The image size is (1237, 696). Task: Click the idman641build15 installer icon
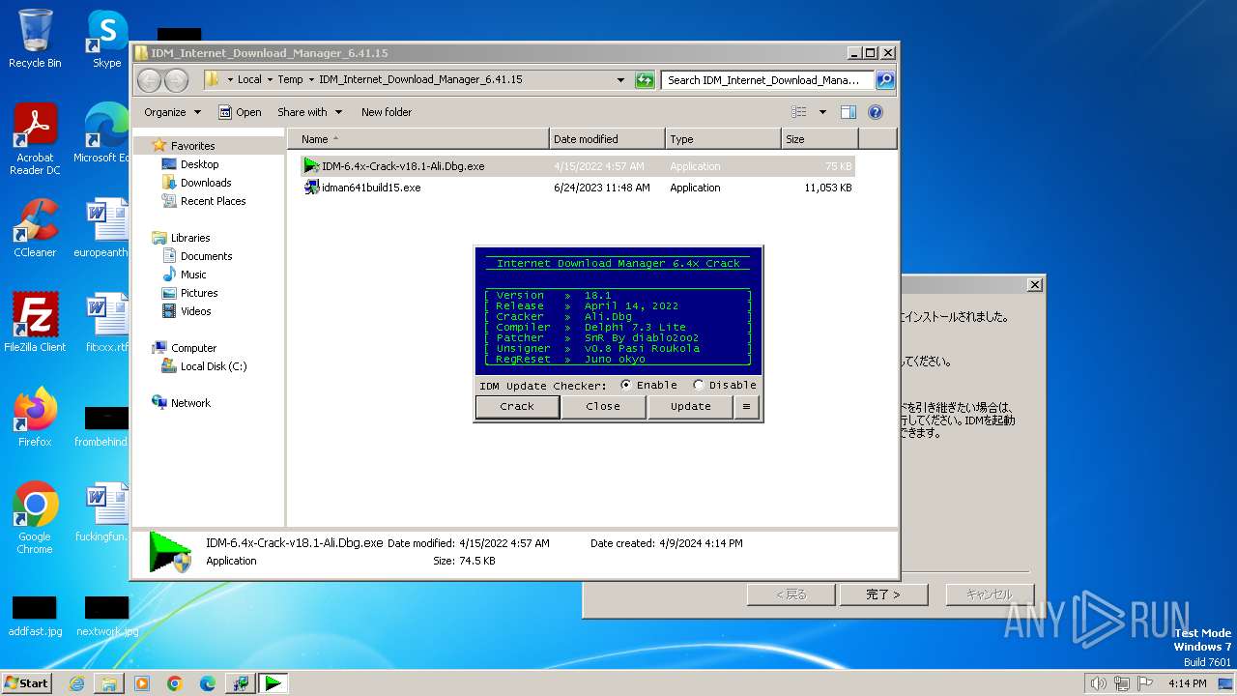tap(311, 188)
